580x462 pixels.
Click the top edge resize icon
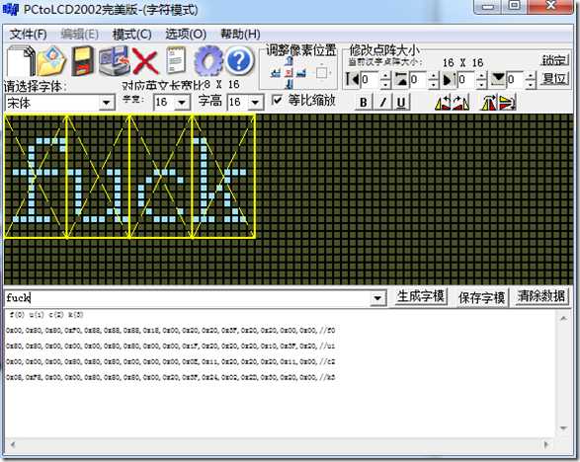tap(401, 79)
